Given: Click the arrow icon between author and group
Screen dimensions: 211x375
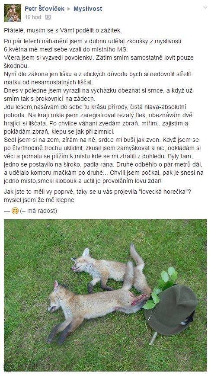Looking at the screenshot, I should [69, 9].
